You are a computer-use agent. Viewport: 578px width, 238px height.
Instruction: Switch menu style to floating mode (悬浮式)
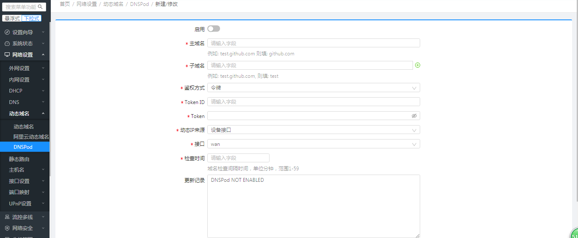click(12, 19)
